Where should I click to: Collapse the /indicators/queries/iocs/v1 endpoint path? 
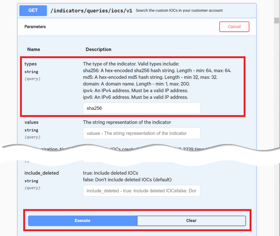(91, 11)
